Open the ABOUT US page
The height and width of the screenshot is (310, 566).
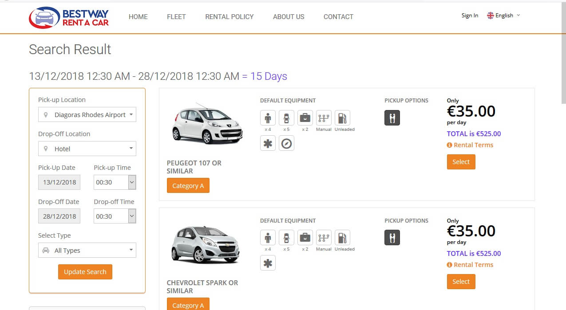point(289,17)
